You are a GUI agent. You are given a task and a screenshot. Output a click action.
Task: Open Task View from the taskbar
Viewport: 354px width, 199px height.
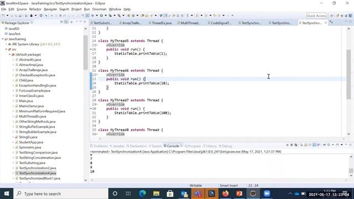pos(128,193)
